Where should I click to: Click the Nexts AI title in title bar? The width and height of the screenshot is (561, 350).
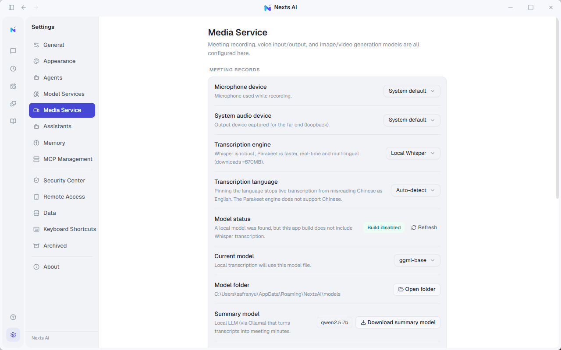point(285,7)
